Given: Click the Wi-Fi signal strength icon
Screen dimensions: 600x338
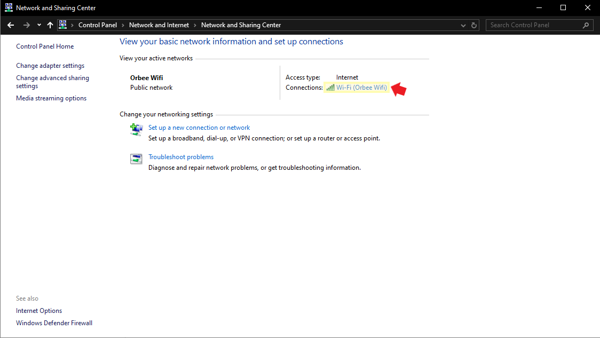Looking at the screenshot, I should (330, 87).
